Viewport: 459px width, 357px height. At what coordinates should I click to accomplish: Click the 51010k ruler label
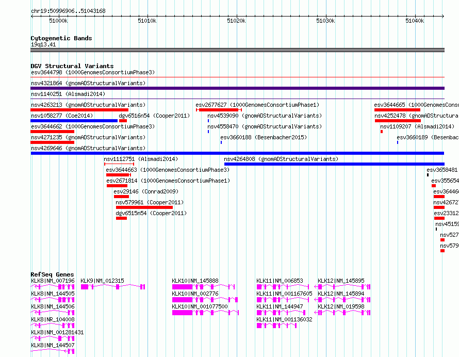coord(147,21)
